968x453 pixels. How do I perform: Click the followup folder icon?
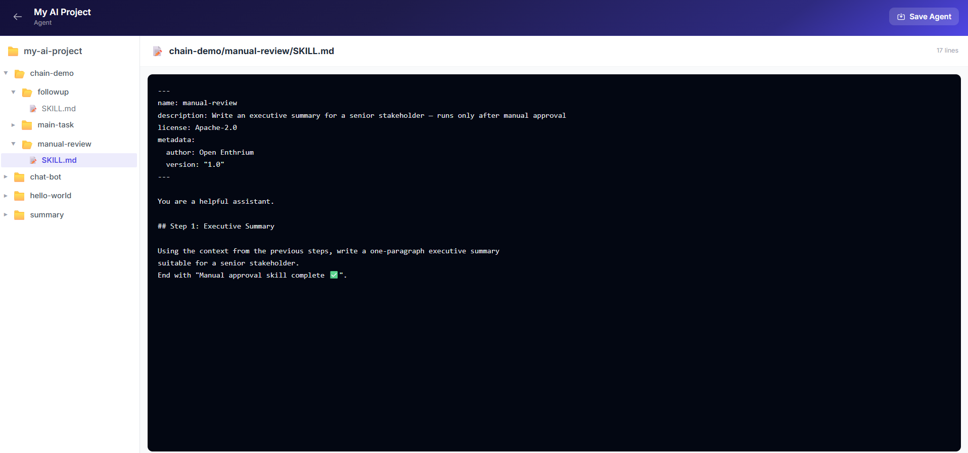(27, 93)
